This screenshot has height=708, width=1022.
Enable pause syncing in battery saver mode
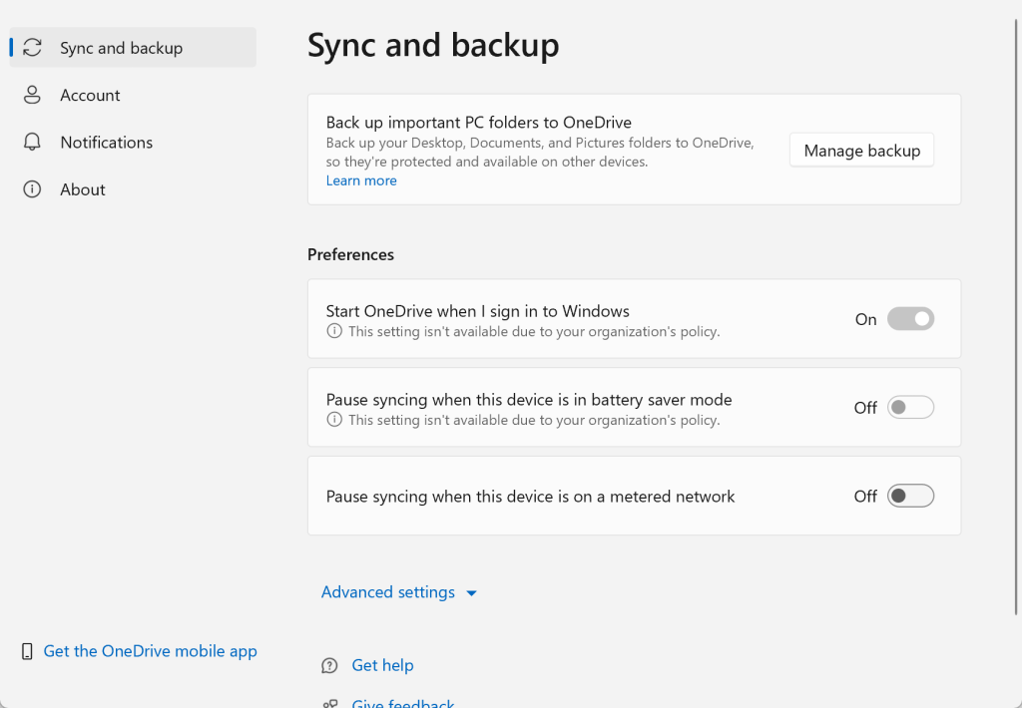(x=910, y=407)
